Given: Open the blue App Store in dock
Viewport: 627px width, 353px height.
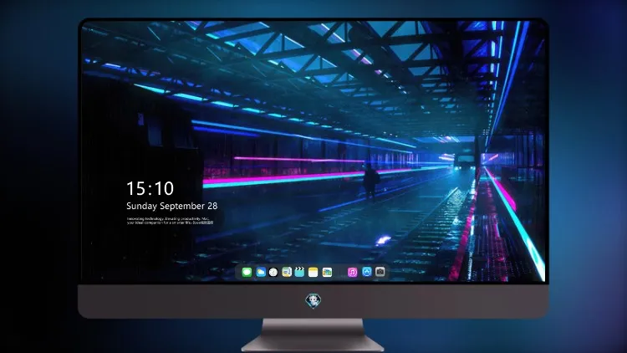Looking at the screenshot, I should click(x=367, y=272).
